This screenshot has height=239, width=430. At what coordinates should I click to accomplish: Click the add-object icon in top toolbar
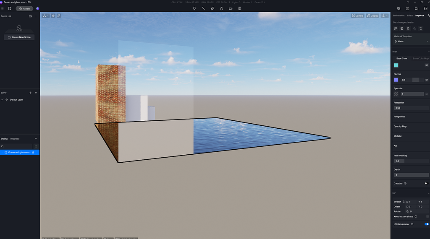click(x=231, y=8)
